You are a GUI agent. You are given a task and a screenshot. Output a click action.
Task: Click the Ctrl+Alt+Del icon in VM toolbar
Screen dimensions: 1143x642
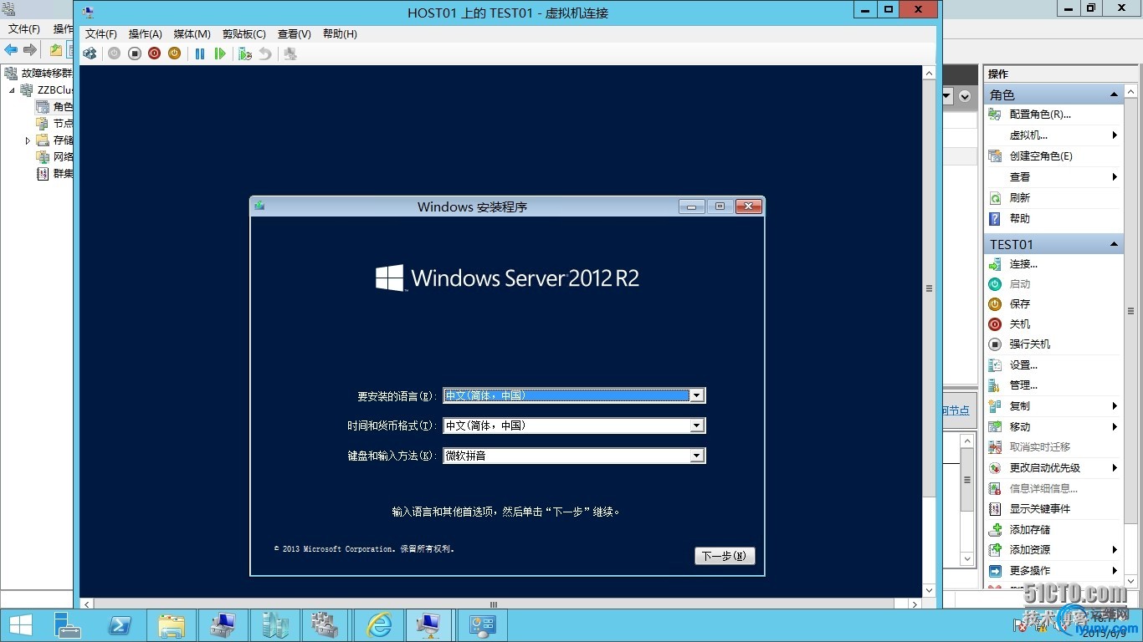click(x=90, y=53)
